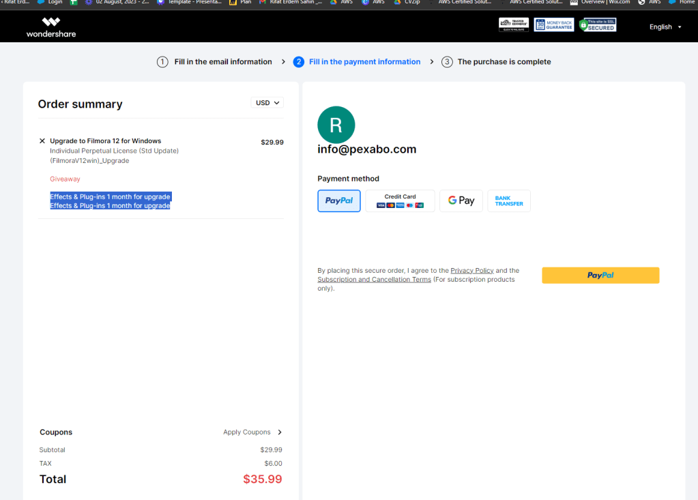The image size is (698, 500).
Task: Select step 2 payment information
Action: 357,62
